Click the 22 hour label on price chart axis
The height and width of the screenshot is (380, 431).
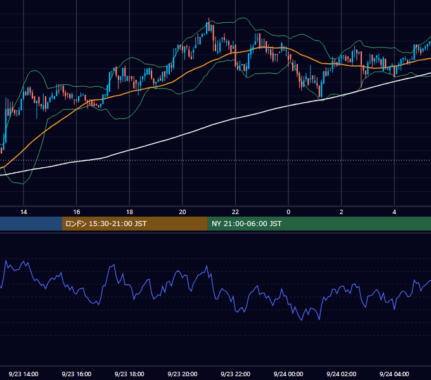[235, 212]
